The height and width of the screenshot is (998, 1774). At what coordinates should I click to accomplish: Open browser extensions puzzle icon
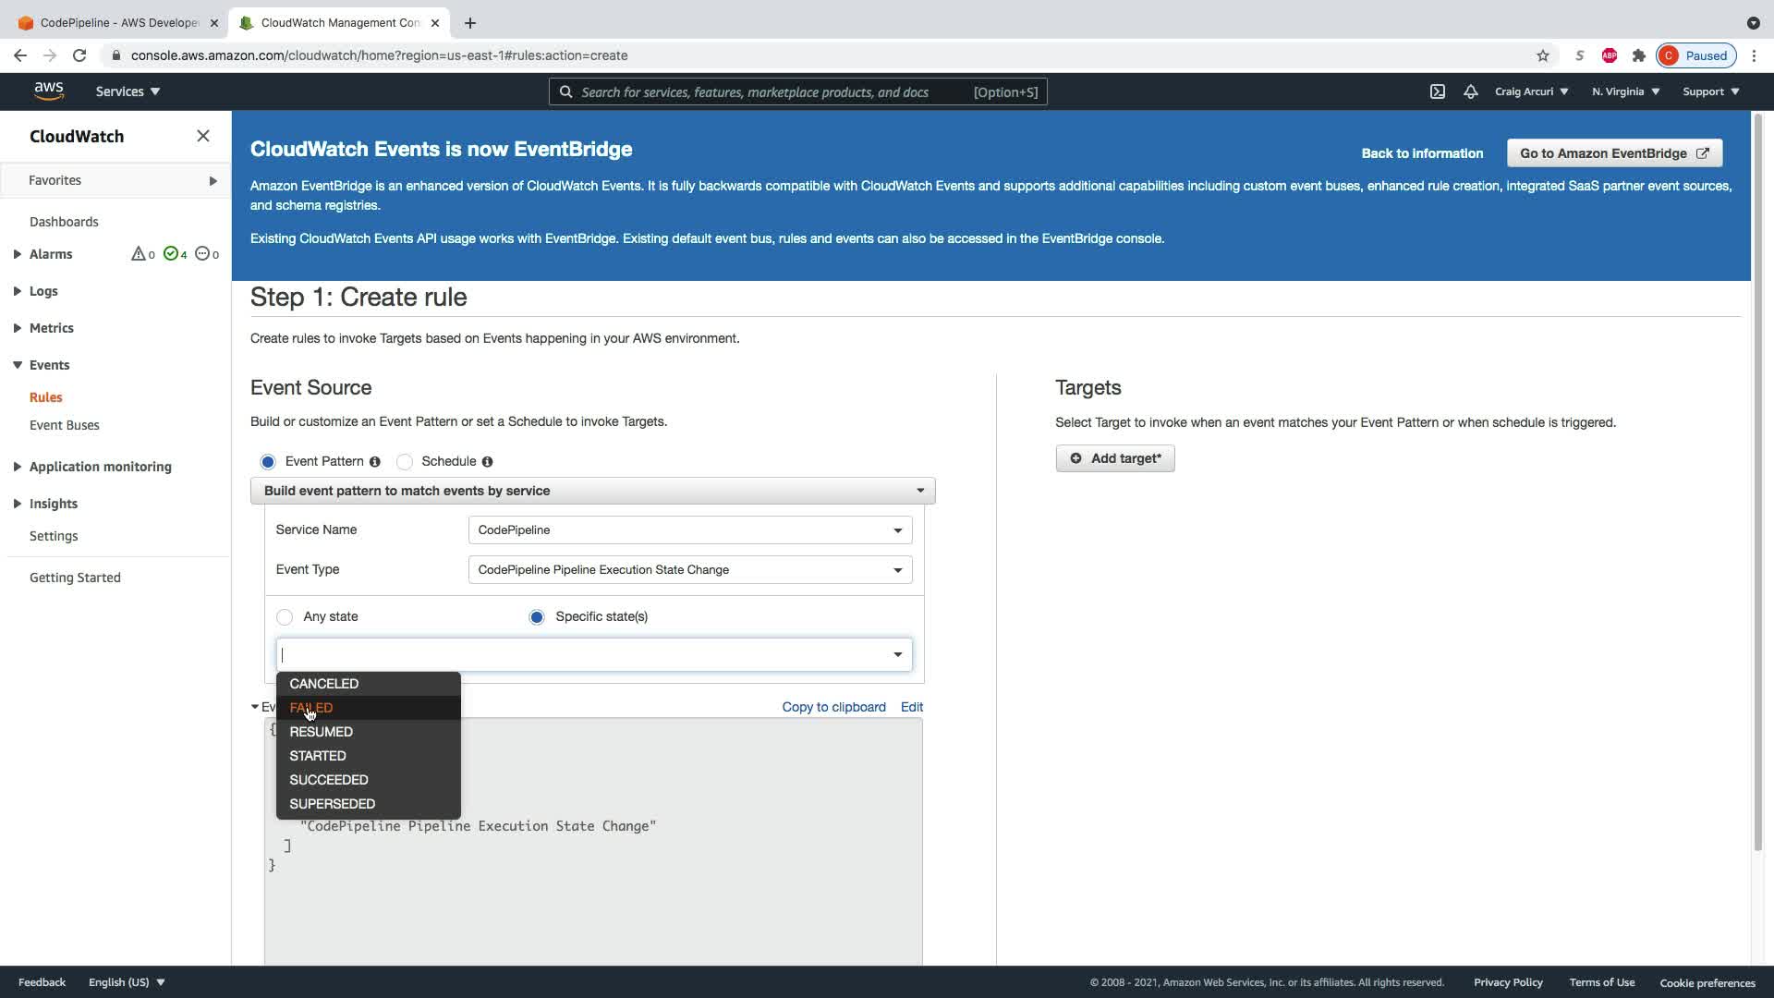[1638, 55]
